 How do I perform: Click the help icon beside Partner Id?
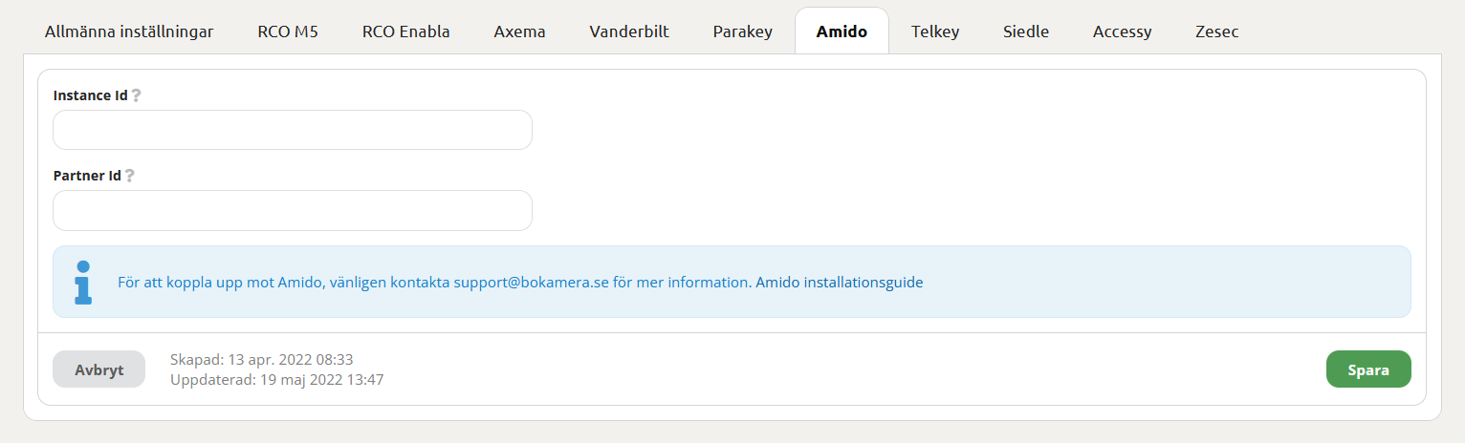(129, 176)
